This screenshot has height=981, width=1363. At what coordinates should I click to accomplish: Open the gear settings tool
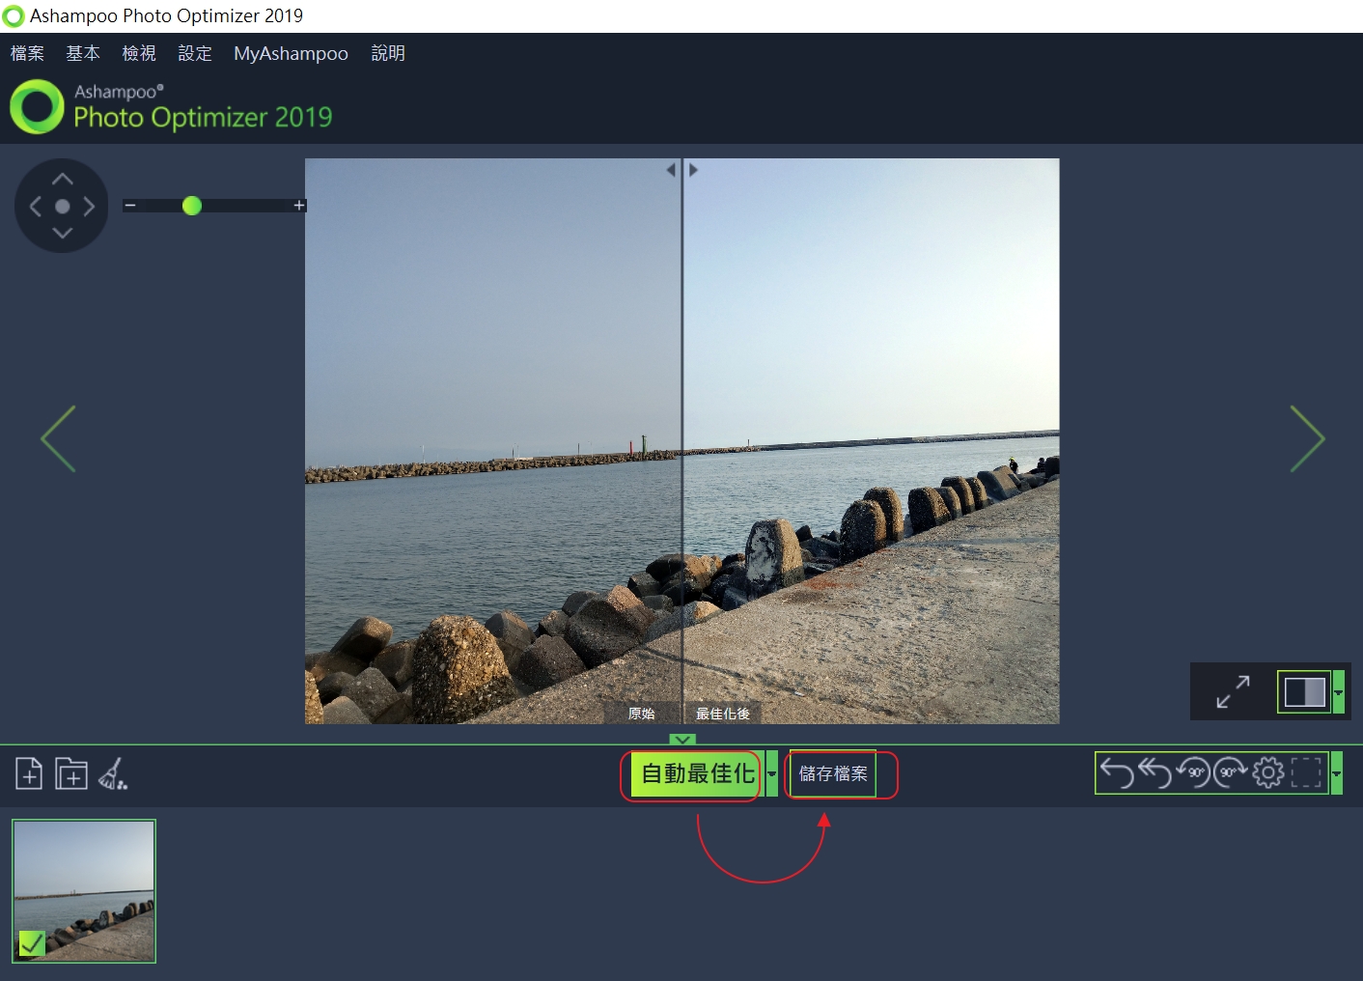coord(1268,772)
